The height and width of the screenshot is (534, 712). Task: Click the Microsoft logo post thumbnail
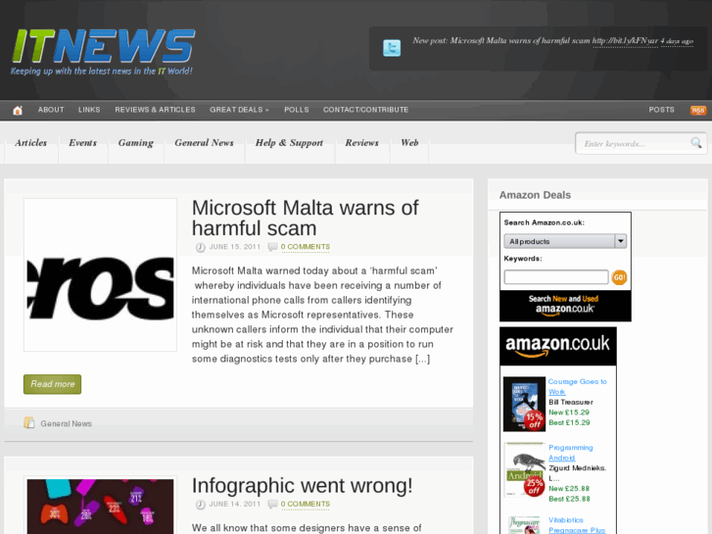pos(100,275)
